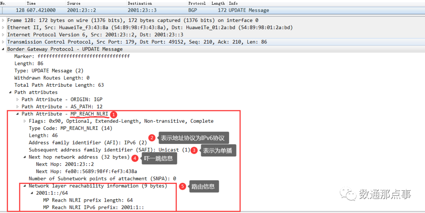Select packet 128 BGP UPDATE row
The height and width of the screenshot is (213, 425).
point(213,10)
